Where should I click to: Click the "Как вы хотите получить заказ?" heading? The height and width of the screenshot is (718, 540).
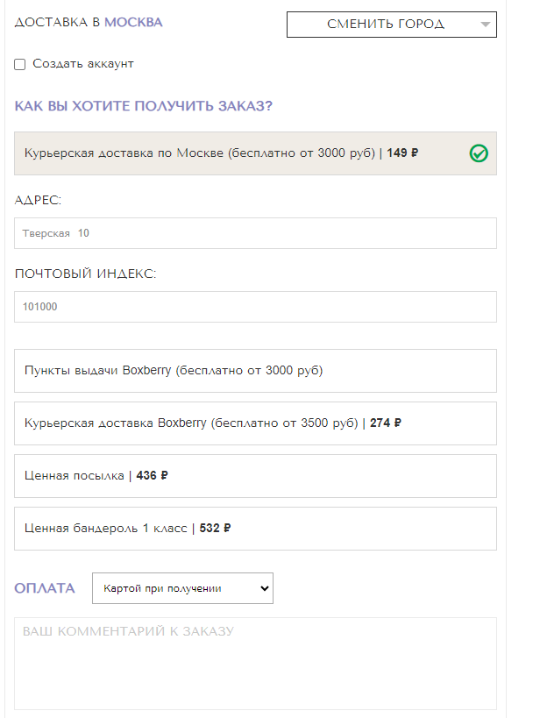click(143, 106)
